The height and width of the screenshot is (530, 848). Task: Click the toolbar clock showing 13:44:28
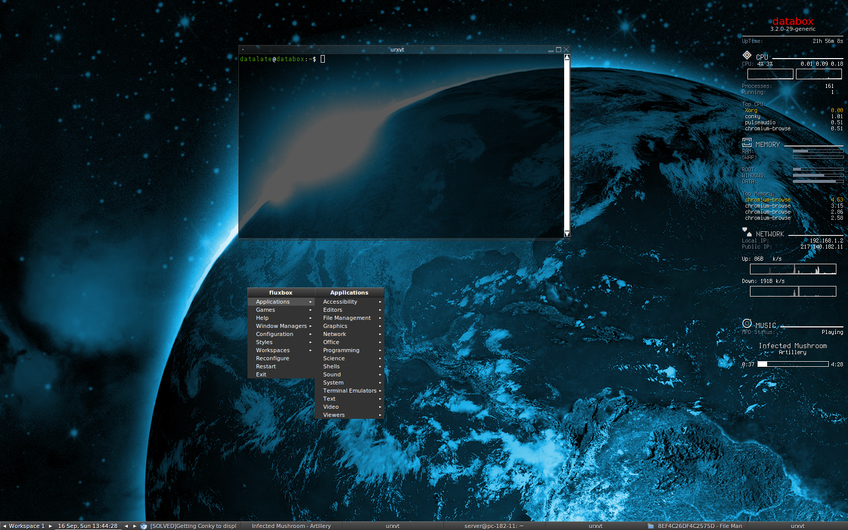[x=88, y=526]
